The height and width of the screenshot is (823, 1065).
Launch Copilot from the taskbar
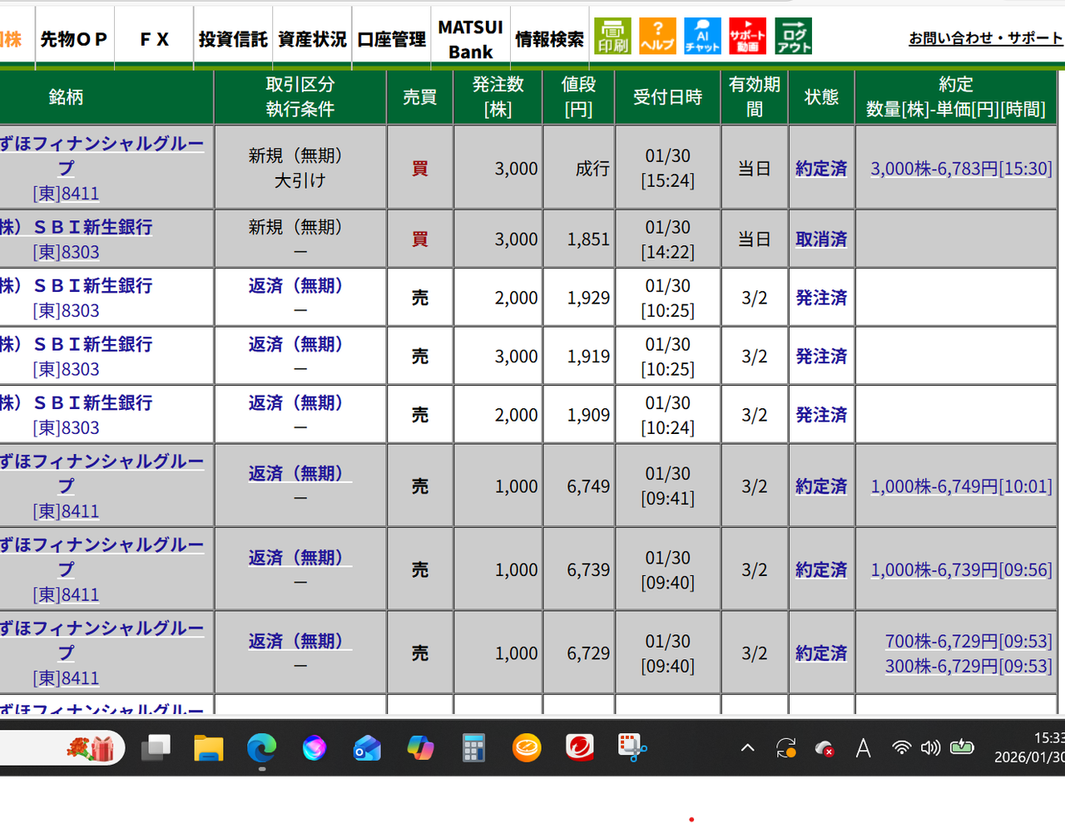[x=420, y=747]
